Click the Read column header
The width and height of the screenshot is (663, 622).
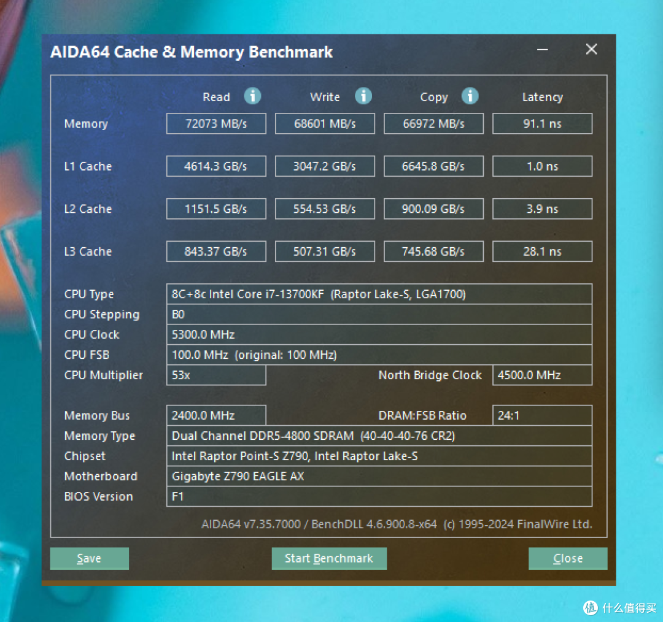point(216,97)
